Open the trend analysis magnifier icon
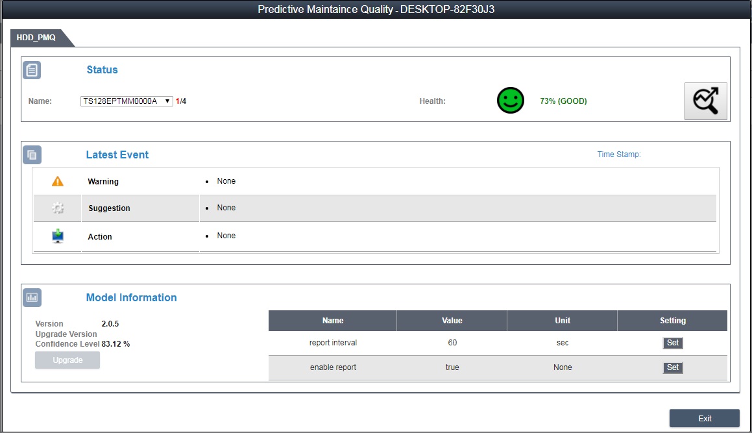Image resolution: width=752 pixels, height=433 pixels. 705,101
